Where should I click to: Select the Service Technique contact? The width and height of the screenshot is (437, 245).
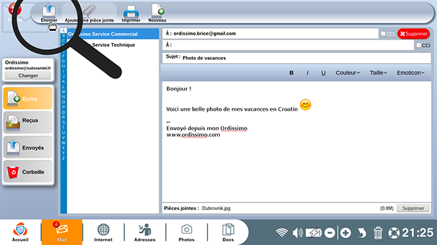[113, 45]
